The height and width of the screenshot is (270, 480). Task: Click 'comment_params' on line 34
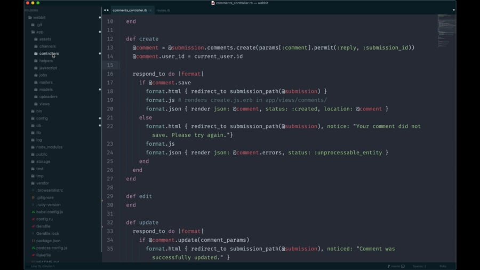point(223,240)
